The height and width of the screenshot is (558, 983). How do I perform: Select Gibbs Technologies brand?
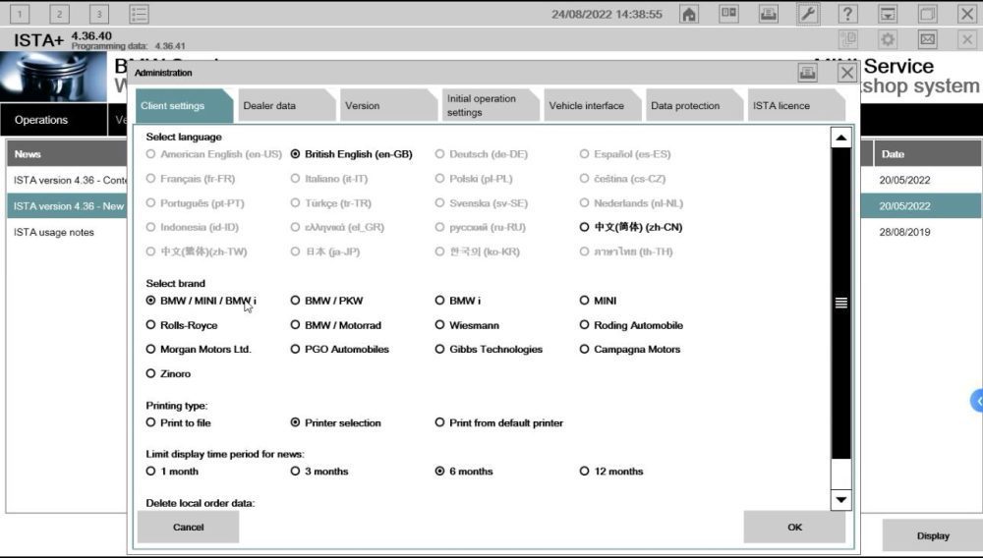(489, 350)
